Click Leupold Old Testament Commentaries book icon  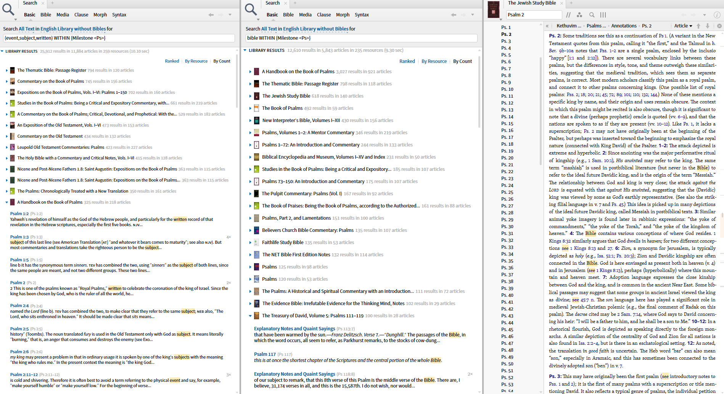[13, 147]
